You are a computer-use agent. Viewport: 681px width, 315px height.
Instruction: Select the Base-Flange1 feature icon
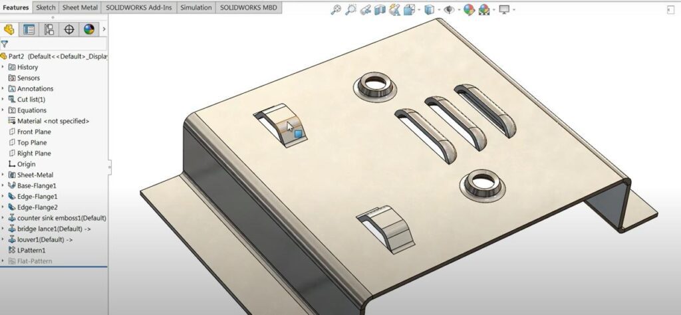click(12, 185)
